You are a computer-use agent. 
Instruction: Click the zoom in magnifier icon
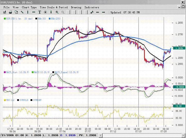57,12
